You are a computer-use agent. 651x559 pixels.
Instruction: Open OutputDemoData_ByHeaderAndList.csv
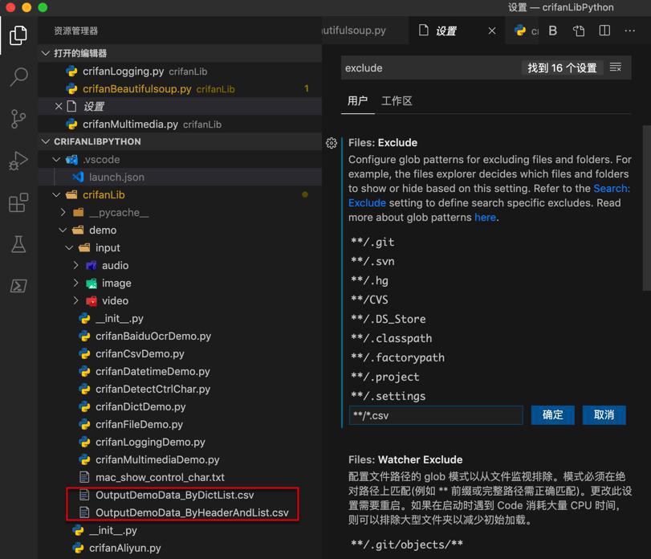(180, 512)
